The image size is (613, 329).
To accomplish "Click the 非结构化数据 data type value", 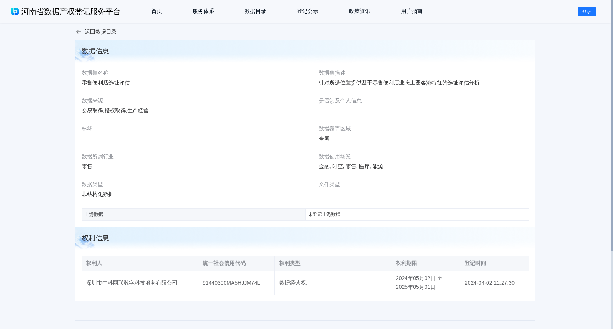I will tap(98, 194).
